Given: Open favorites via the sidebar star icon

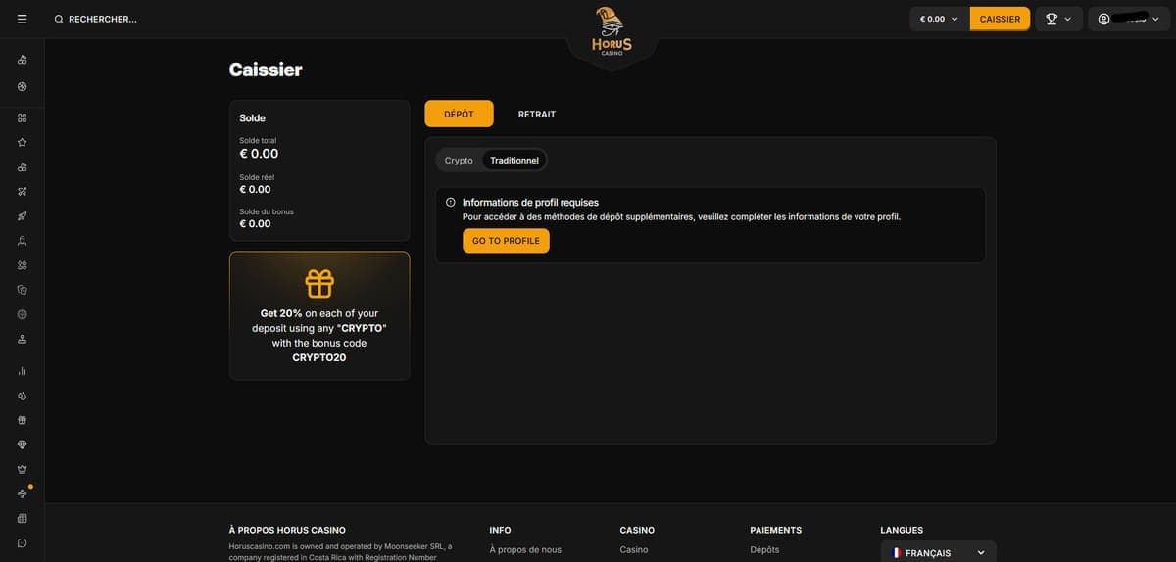Looking at the screenshot, I should point(22,142).
